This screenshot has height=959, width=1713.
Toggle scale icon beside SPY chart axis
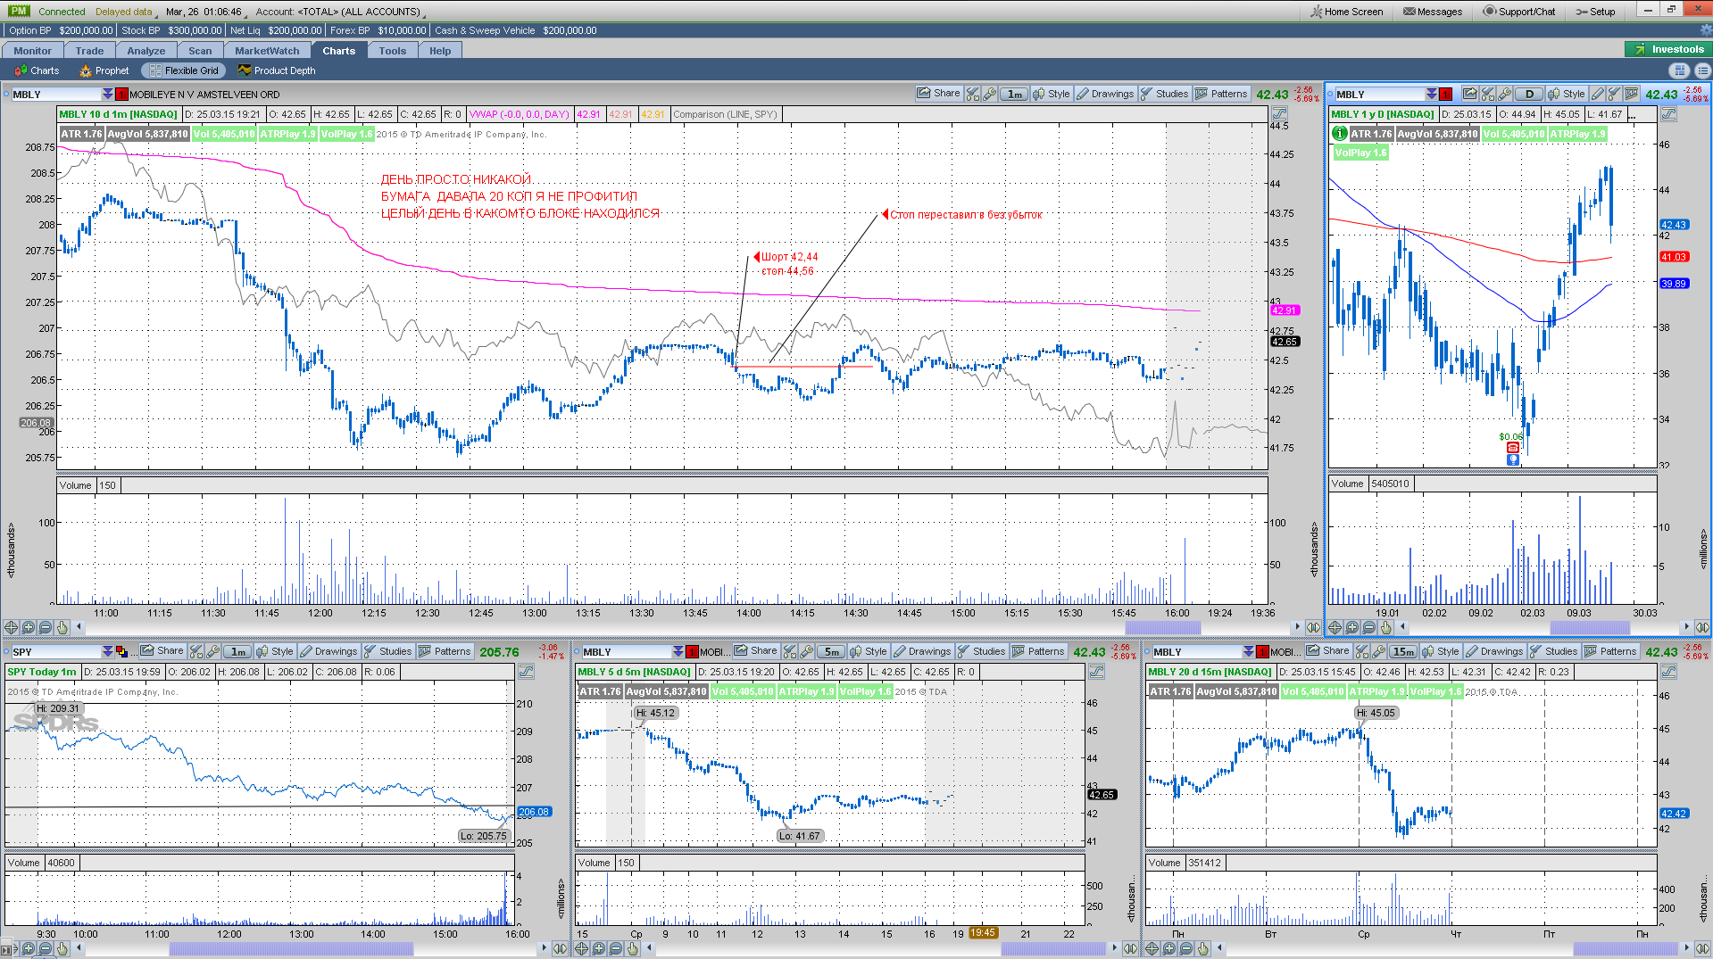pyautogui.click(x=526, y=672)
